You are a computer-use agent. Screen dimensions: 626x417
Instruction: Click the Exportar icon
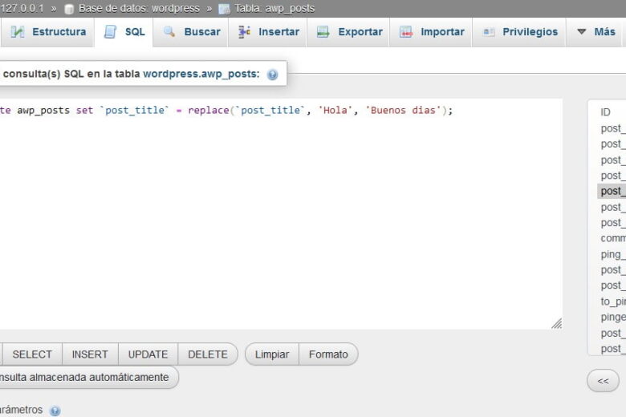[323, 32]
